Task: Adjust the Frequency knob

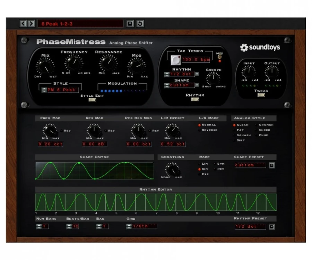Action: 73,63
